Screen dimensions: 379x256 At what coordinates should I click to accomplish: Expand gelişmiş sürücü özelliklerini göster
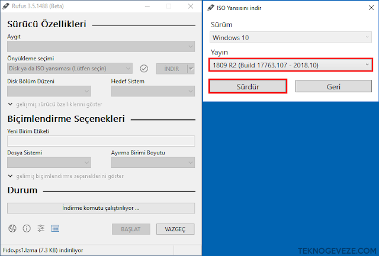point(55,104)
